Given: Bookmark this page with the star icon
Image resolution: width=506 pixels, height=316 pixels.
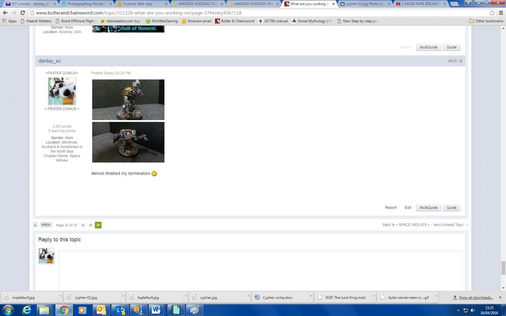Looking at the screenshot, I should tap(492, 13).
